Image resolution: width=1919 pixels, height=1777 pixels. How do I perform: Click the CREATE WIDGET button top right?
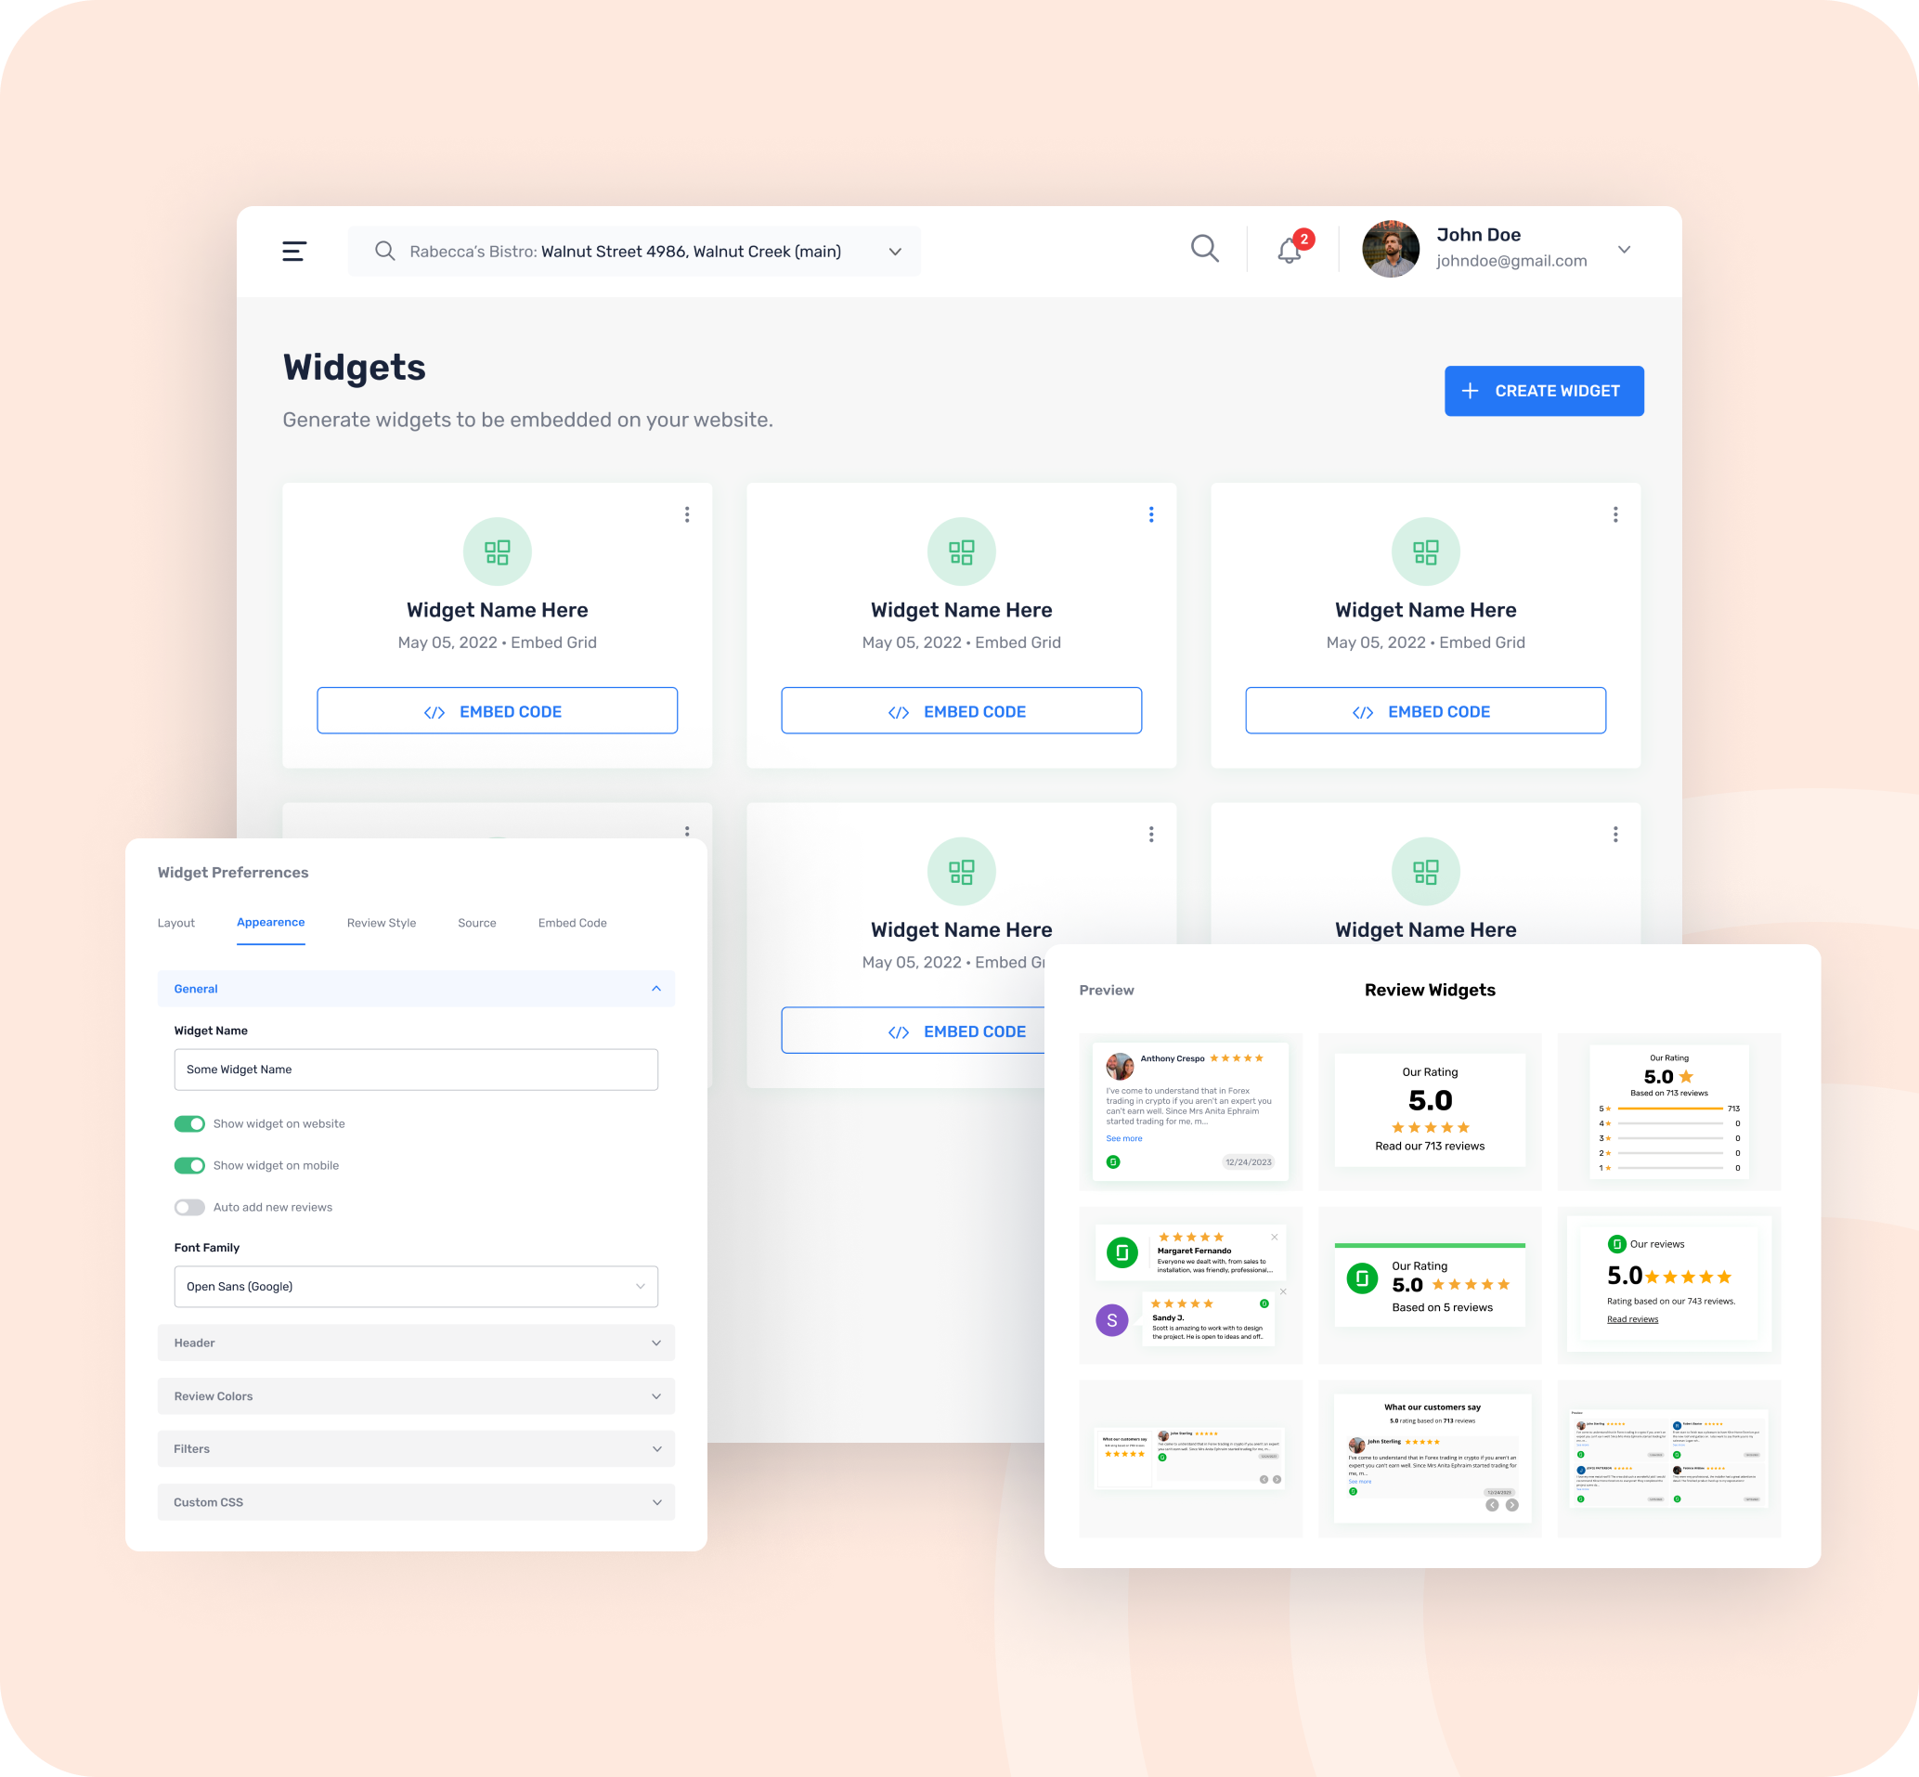tap(1541, 390)
